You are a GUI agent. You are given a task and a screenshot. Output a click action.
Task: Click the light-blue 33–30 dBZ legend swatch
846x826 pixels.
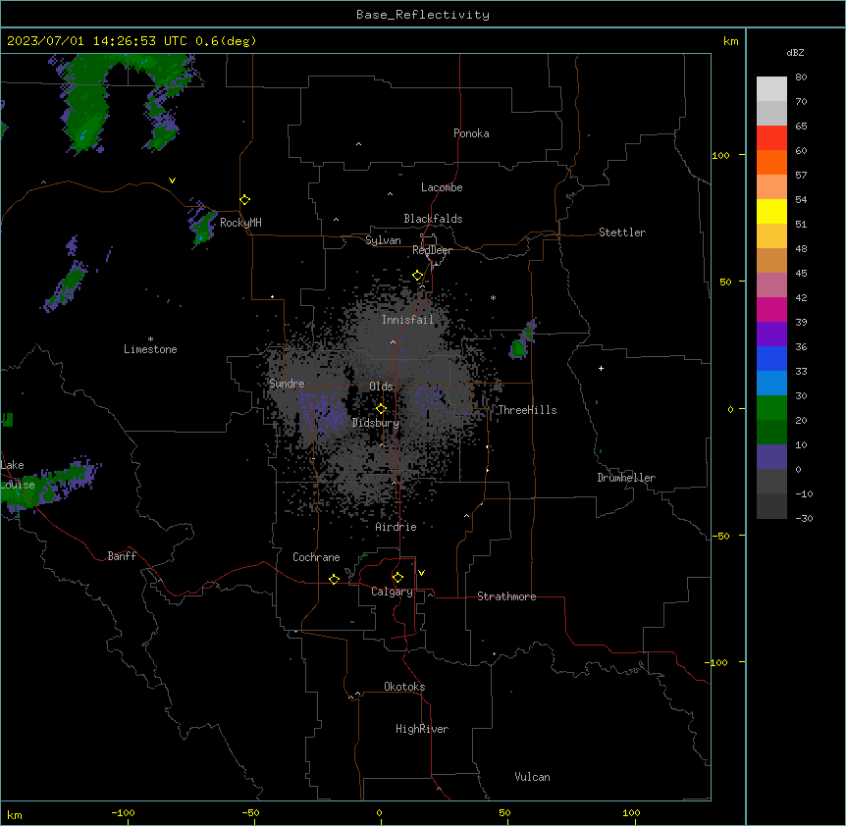pyautogui.click(x=771, y=383)
